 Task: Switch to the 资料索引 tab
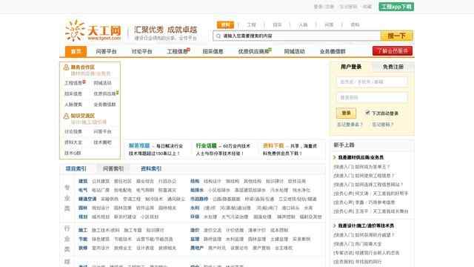[151, 169]
